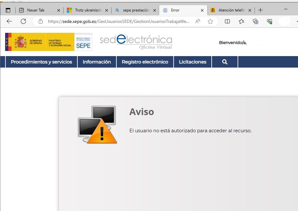
Task: Open the Favorites list icon
Action: pos(241,21)
